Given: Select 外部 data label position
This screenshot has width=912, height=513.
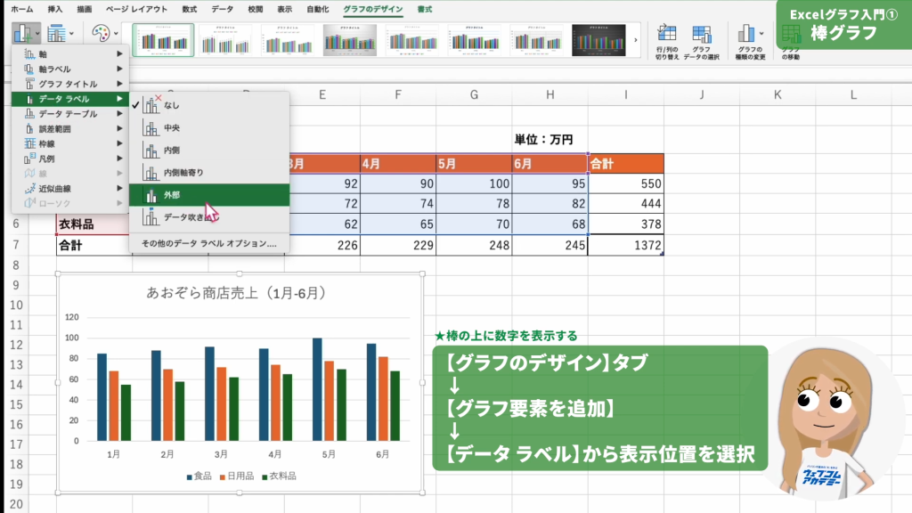Looking at the screenshot, I should coord(172,195).
